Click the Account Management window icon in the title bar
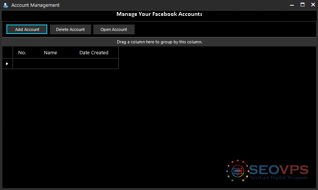 [5, 5]
